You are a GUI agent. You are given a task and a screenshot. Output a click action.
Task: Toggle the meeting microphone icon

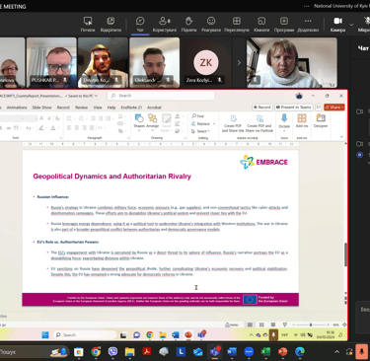(366, 25)
